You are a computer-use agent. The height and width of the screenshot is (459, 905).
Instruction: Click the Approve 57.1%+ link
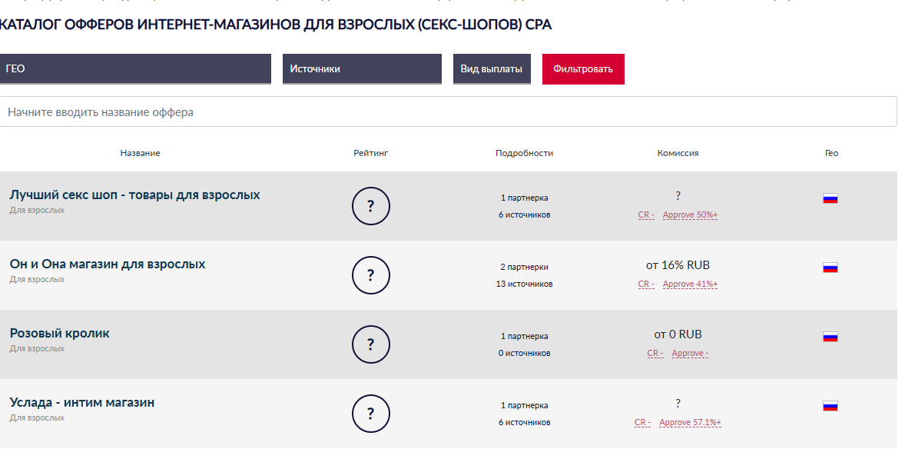coord(690,423)
